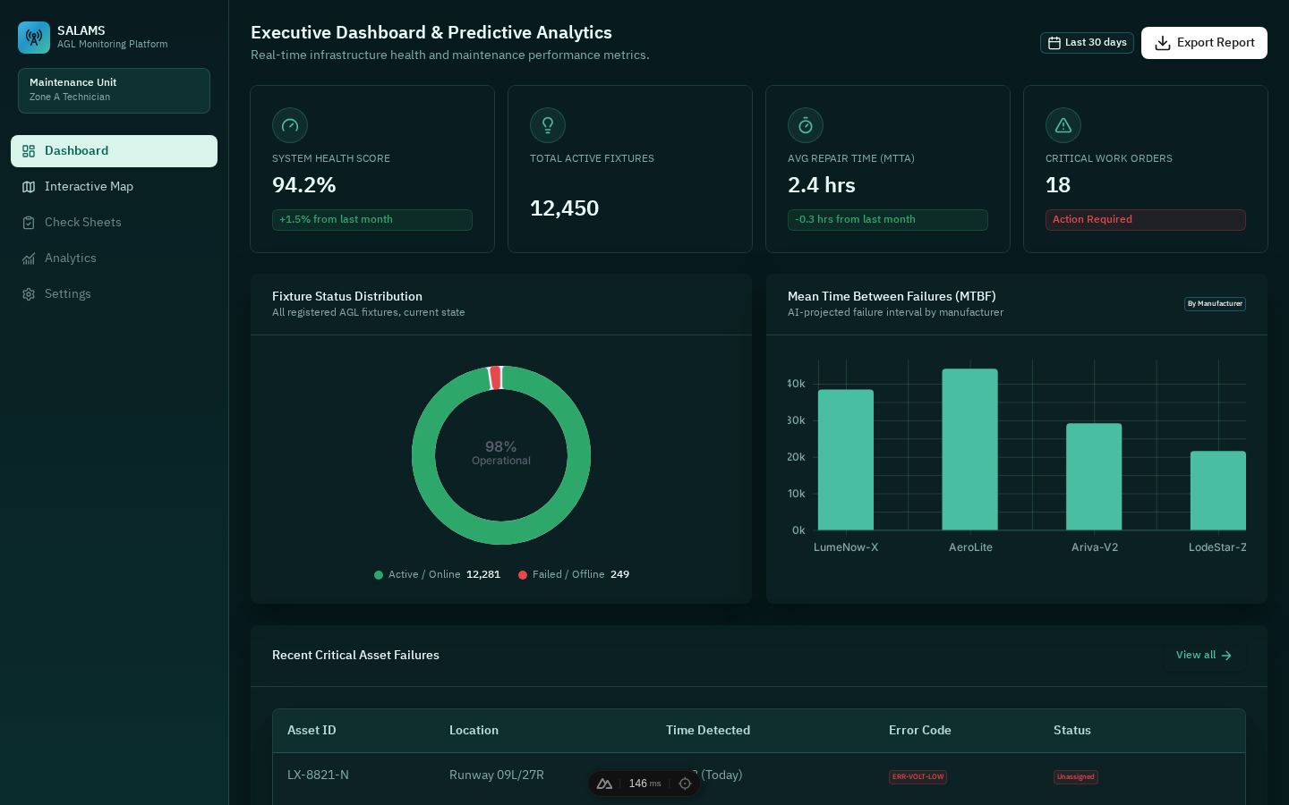Click Recent Critical Asset Failures heading
Image resolution: width=1289 pixels, height=805 pixels.
coord(355,656)
